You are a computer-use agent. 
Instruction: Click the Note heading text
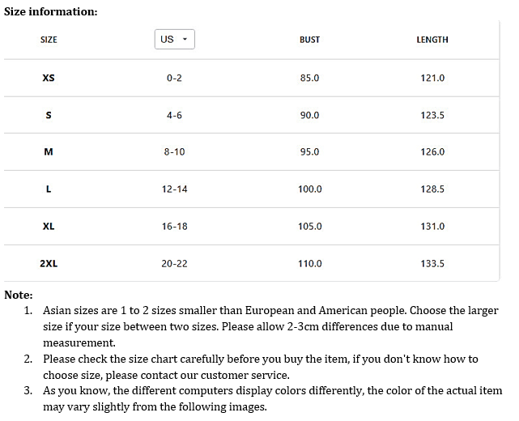tap(19, 295)
